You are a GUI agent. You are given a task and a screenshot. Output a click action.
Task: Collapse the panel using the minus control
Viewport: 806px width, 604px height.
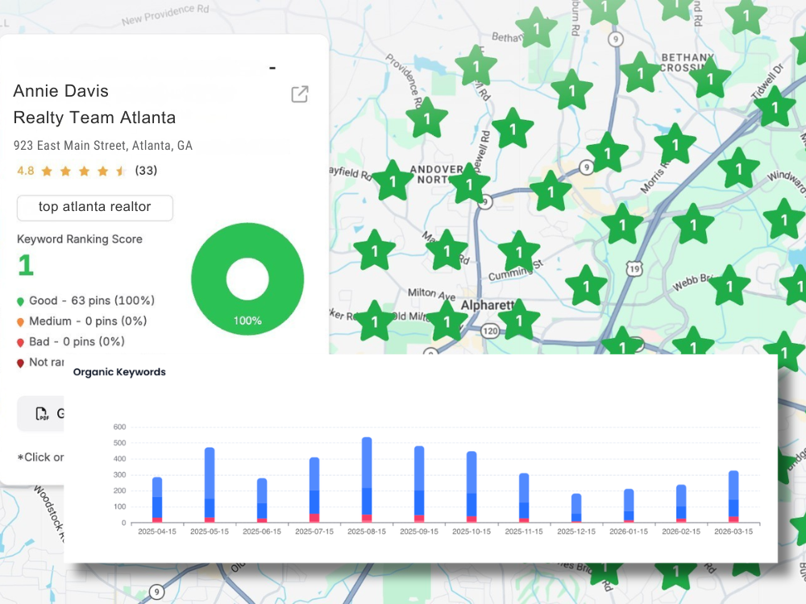(x=272, y=67)
